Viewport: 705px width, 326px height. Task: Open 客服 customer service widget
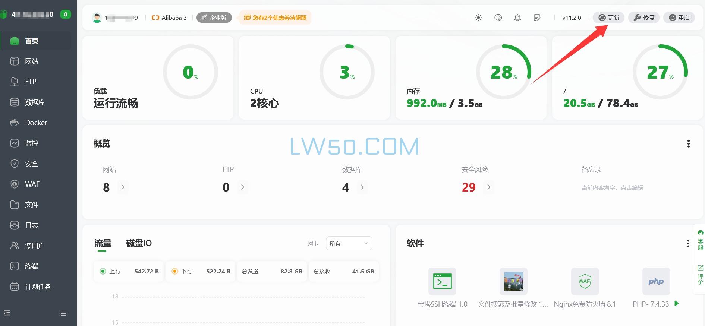pyautogui.click(x=700, y=240)
